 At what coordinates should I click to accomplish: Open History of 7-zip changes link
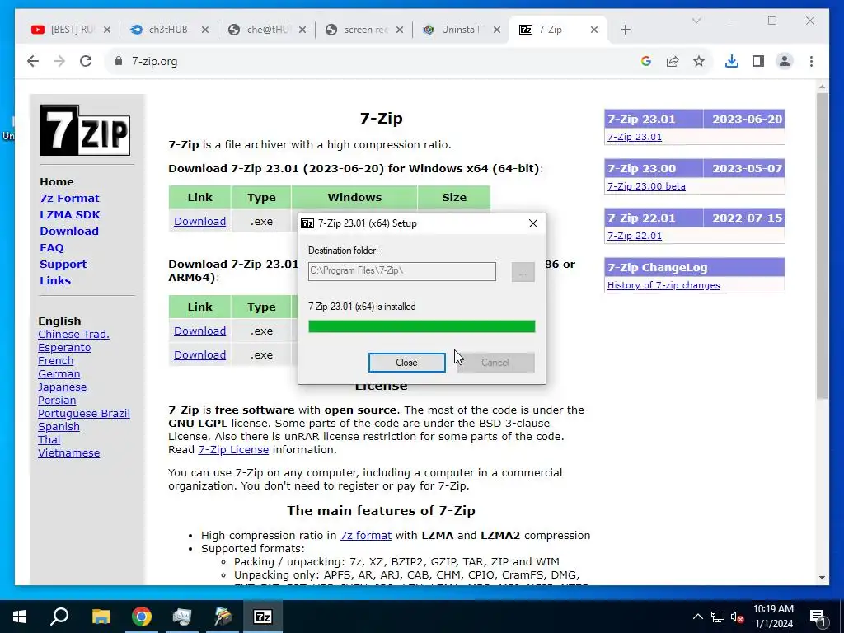pos(663,285)
